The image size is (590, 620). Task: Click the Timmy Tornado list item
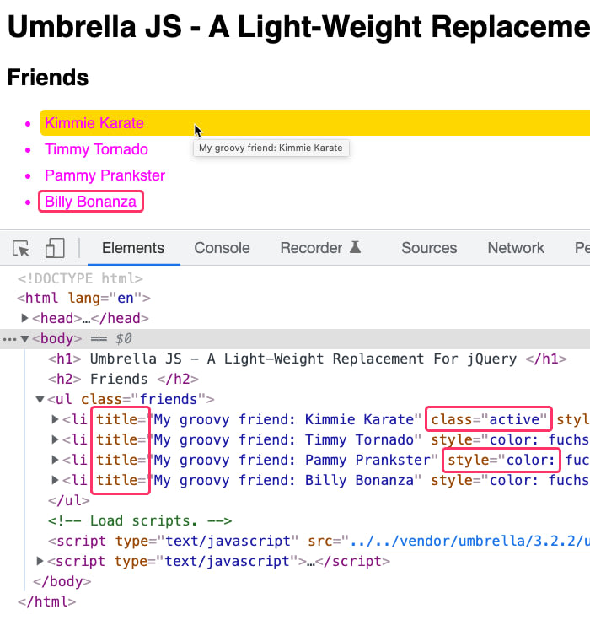[x=96, y=149]
